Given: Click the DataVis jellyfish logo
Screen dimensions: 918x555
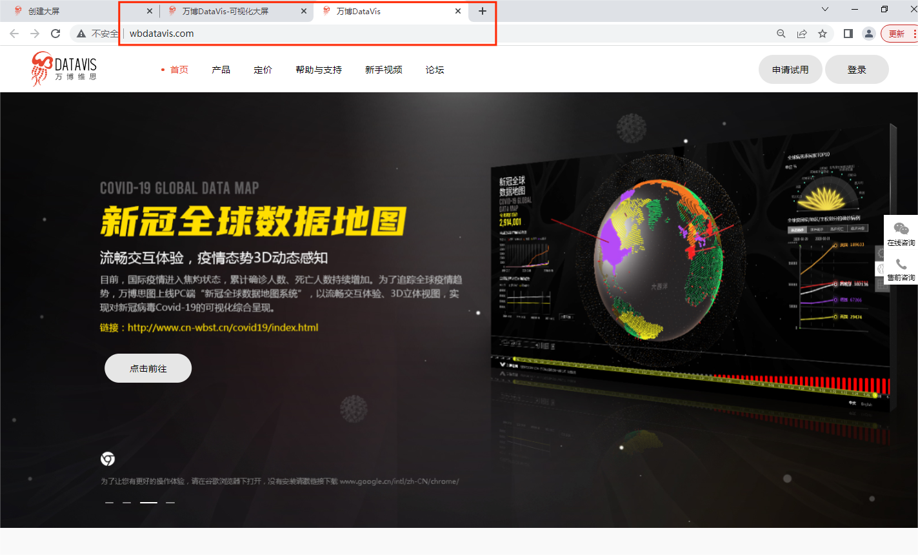Looking at the screenshot, I should point(64,68).
